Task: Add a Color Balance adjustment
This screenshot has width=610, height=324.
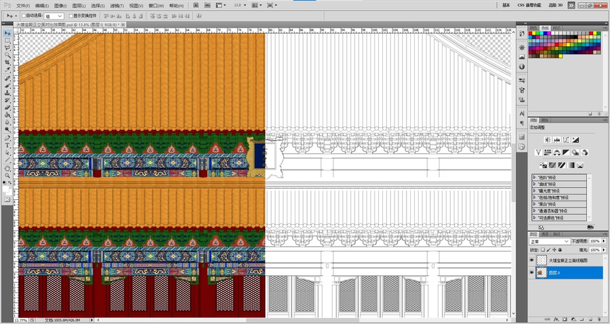Action: pos(556,153)
